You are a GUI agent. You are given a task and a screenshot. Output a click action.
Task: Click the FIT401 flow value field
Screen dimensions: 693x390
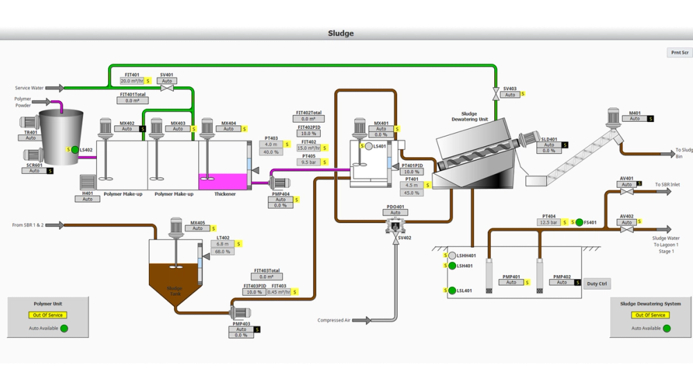click(132, 81)
